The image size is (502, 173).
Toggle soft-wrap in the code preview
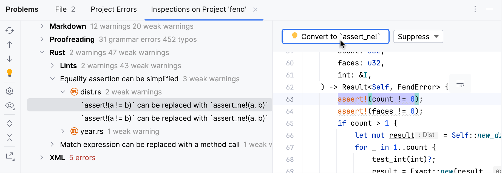click(460, 84)
